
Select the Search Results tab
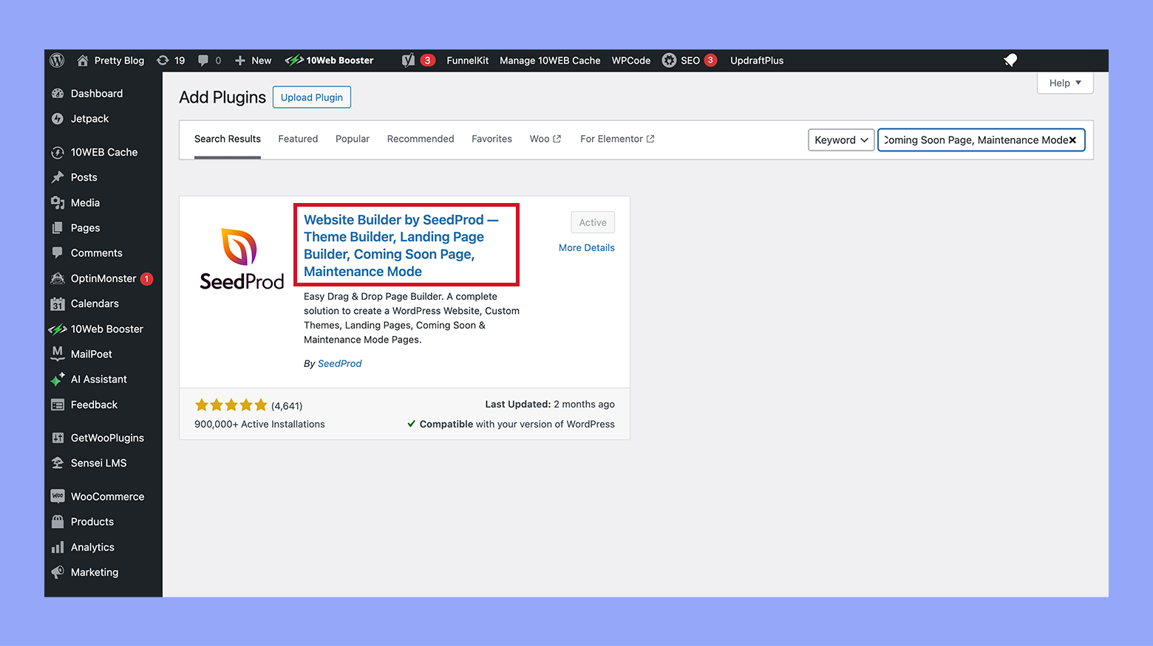click(x=228, y=139)
